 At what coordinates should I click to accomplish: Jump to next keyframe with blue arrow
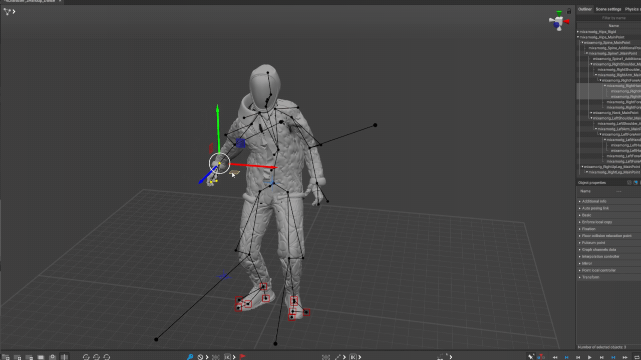point(613,357)
